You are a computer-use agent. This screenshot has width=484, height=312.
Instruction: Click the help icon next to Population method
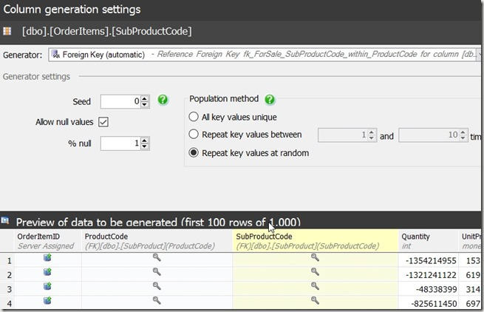[x=270, y=99]
